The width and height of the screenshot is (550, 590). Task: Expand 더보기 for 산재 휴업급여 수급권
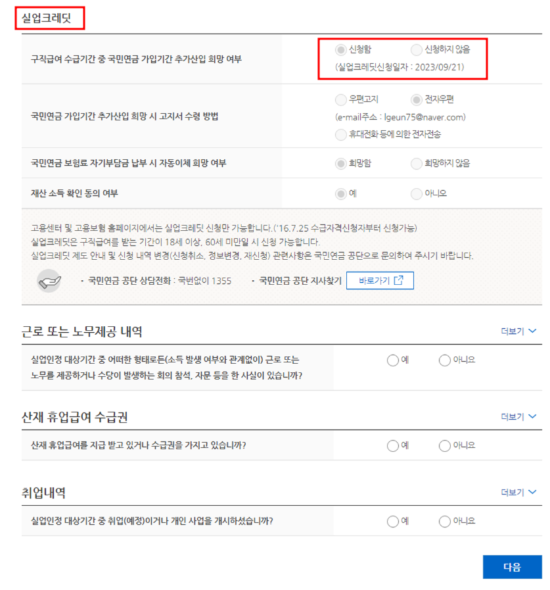[518, 416]
